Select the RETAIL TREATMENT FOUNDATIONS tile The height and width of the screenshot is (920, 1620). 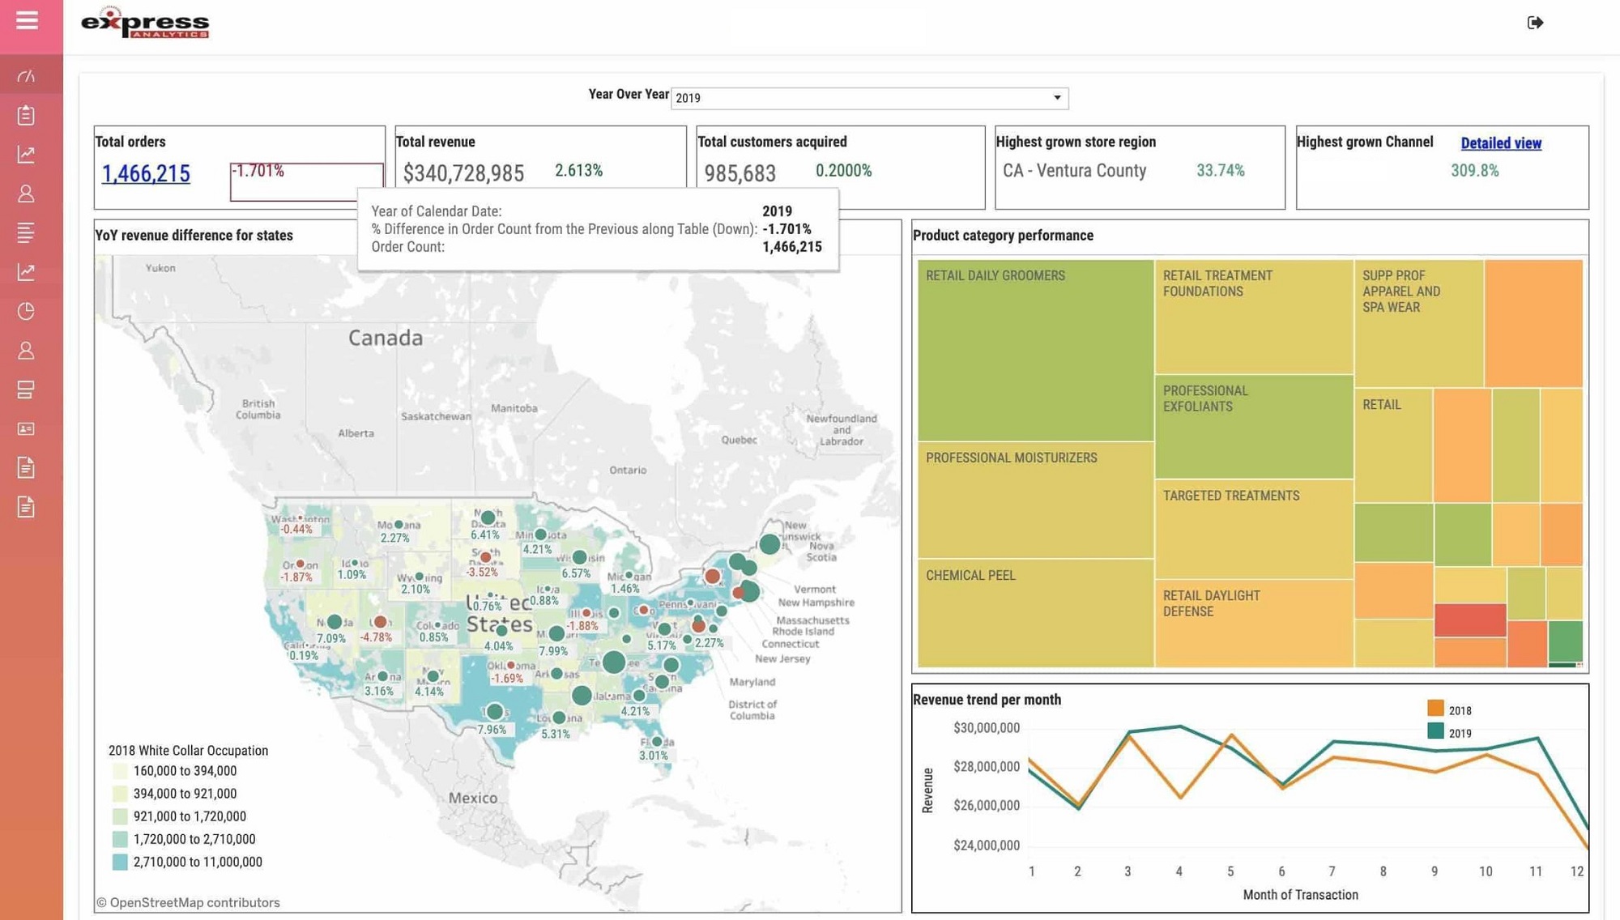coord(1254,317)
